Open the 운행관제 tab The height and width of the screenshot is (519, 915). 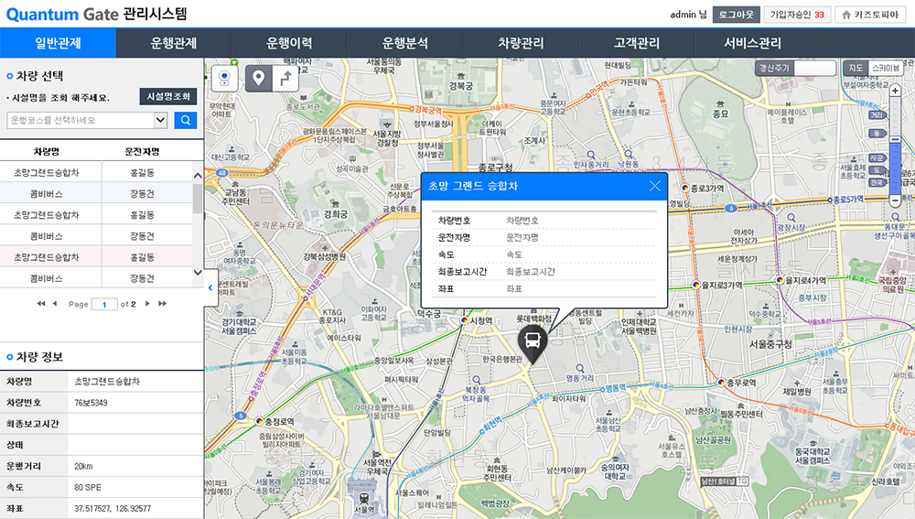[174, 43]
